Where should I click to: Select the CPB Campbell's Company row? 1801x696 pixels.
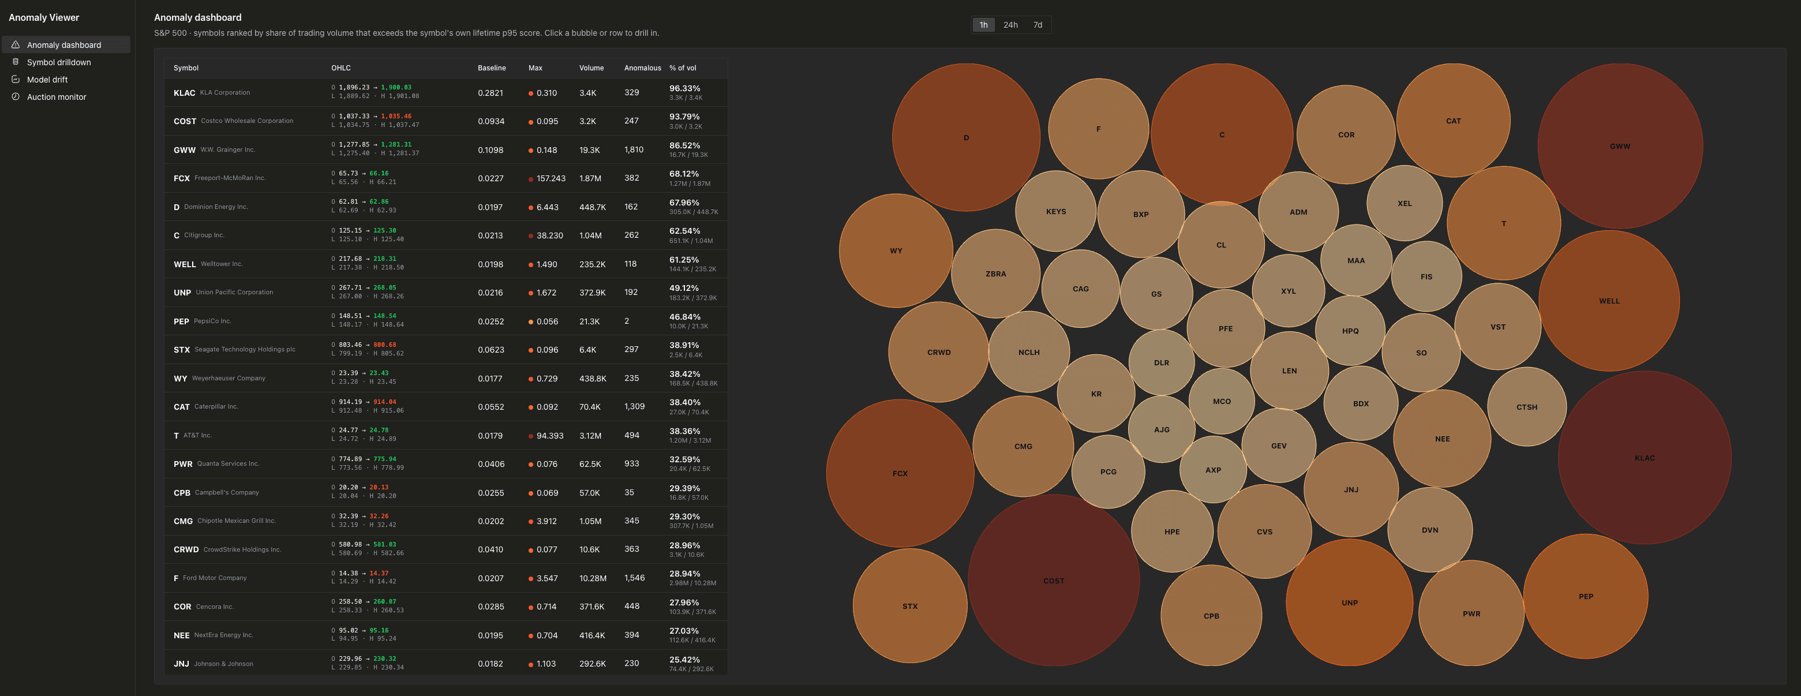point(446,492)
